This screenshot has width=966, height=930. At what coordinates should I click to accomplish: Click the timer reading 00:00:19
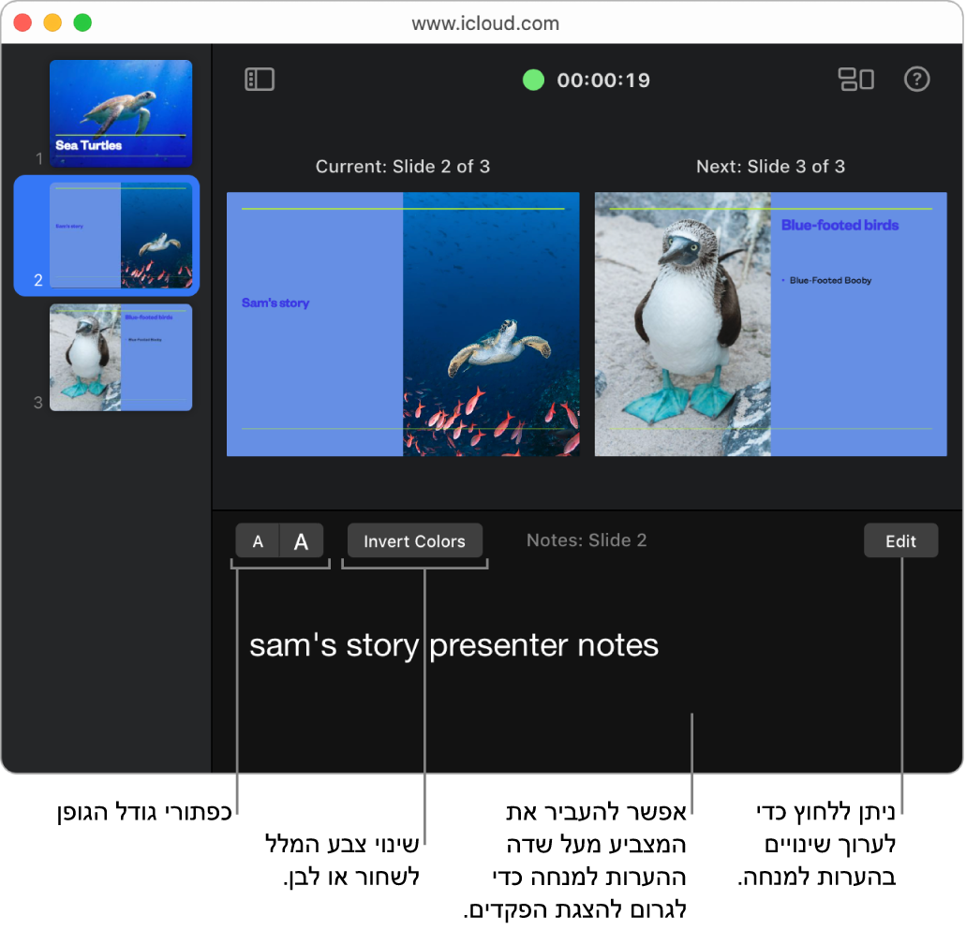pos(603,80)
